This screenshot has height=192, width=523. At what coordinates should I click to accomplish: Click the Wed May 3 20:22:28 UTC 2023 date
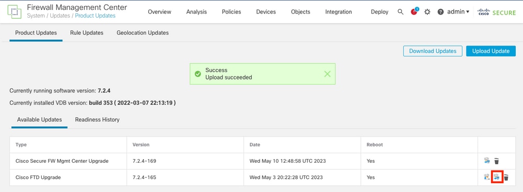[286, 177]
